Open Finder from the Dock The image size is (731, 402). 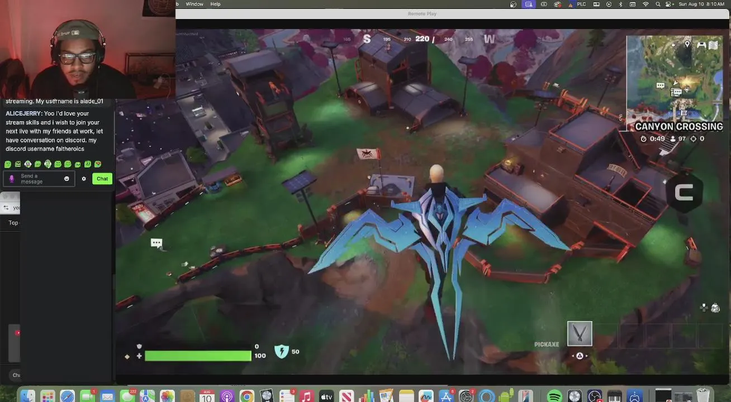27,396
